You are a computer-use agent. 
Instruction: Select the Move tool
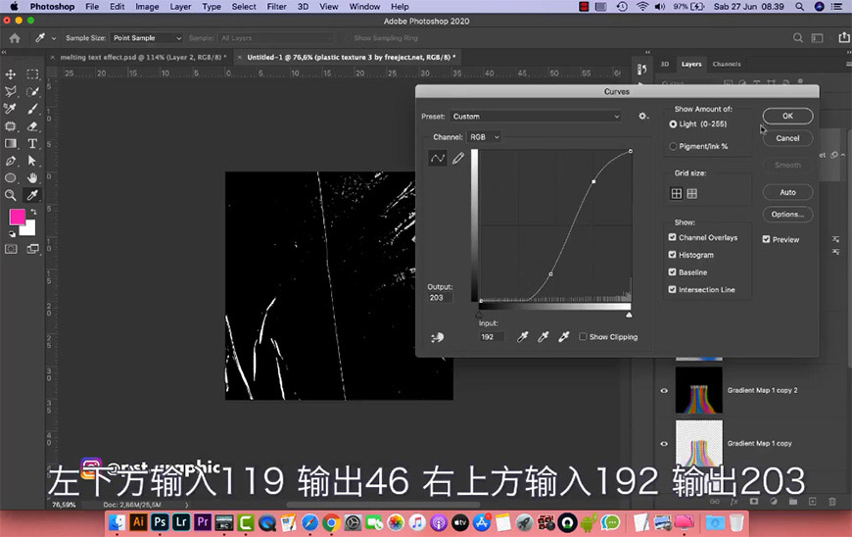tap(11, 74)
